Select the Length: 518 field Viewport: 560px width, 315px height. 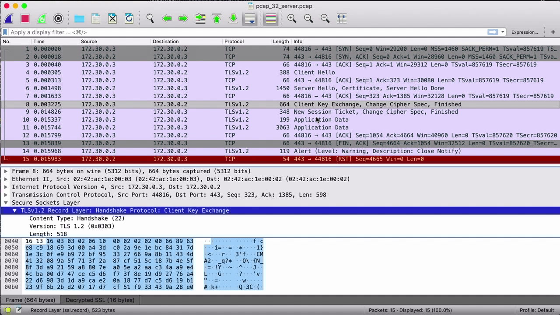pos(48,234)
